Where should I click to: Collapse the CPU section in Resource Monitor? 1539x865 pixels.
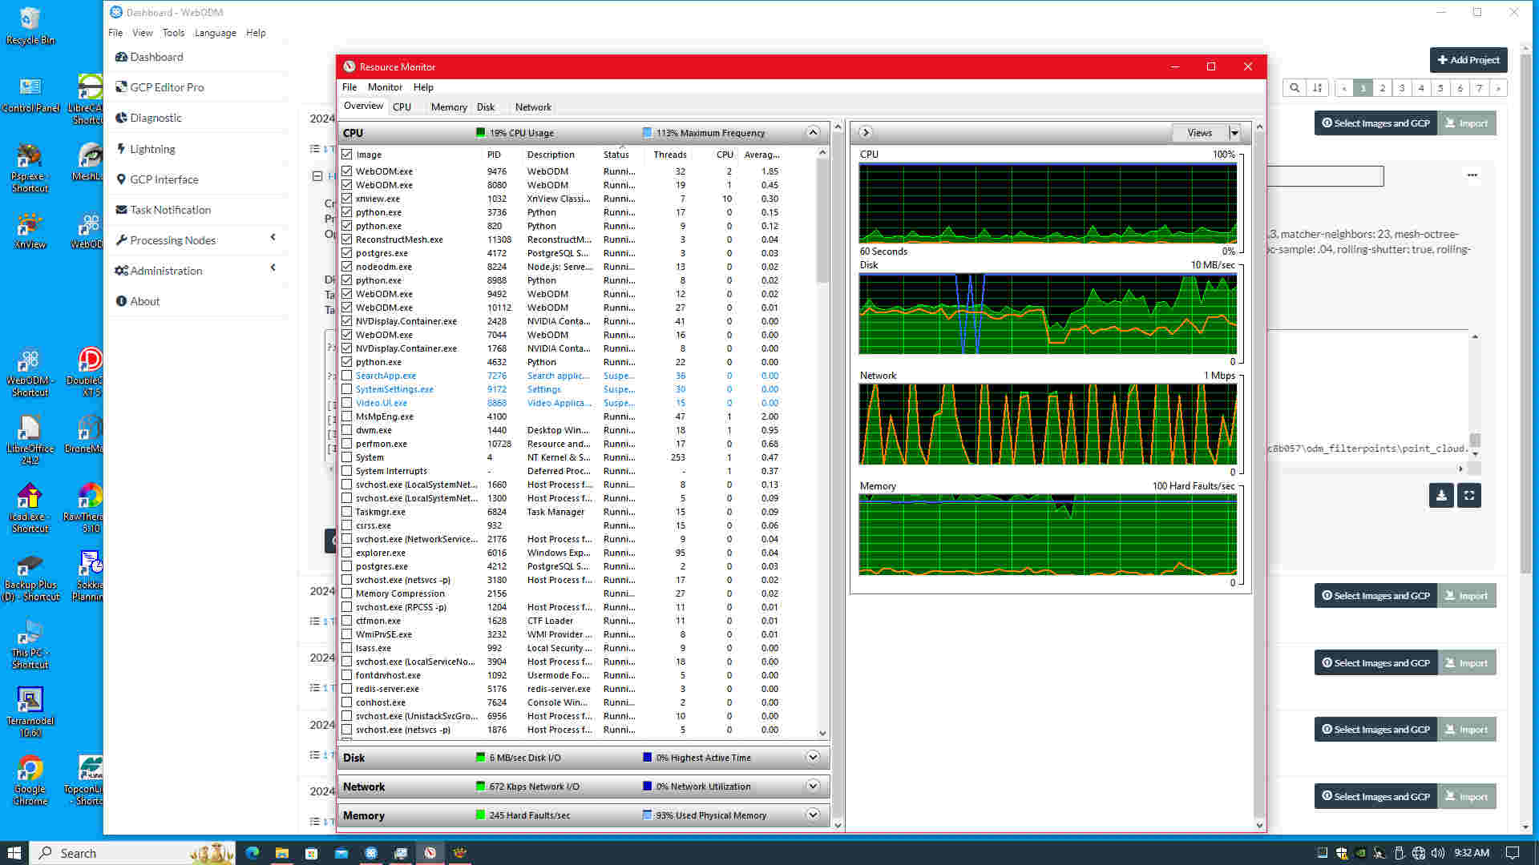click(x=813, y=133)
